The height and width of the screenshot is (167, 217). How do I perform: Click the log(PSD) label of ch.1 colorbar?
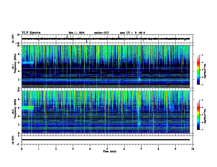205,71
